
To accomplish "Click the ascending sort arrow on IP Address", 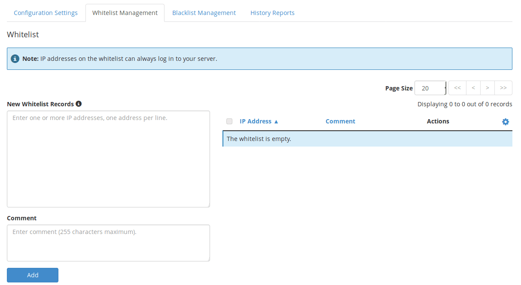I will (x=276, y=121).
